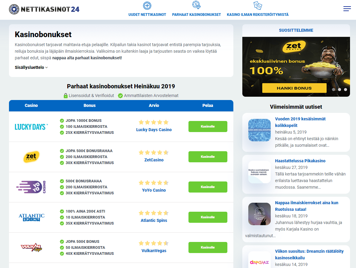Click the roulette icon above Uudet nettikasinot
The width and height of the screenshot is (356, 268).
(147, 6)
